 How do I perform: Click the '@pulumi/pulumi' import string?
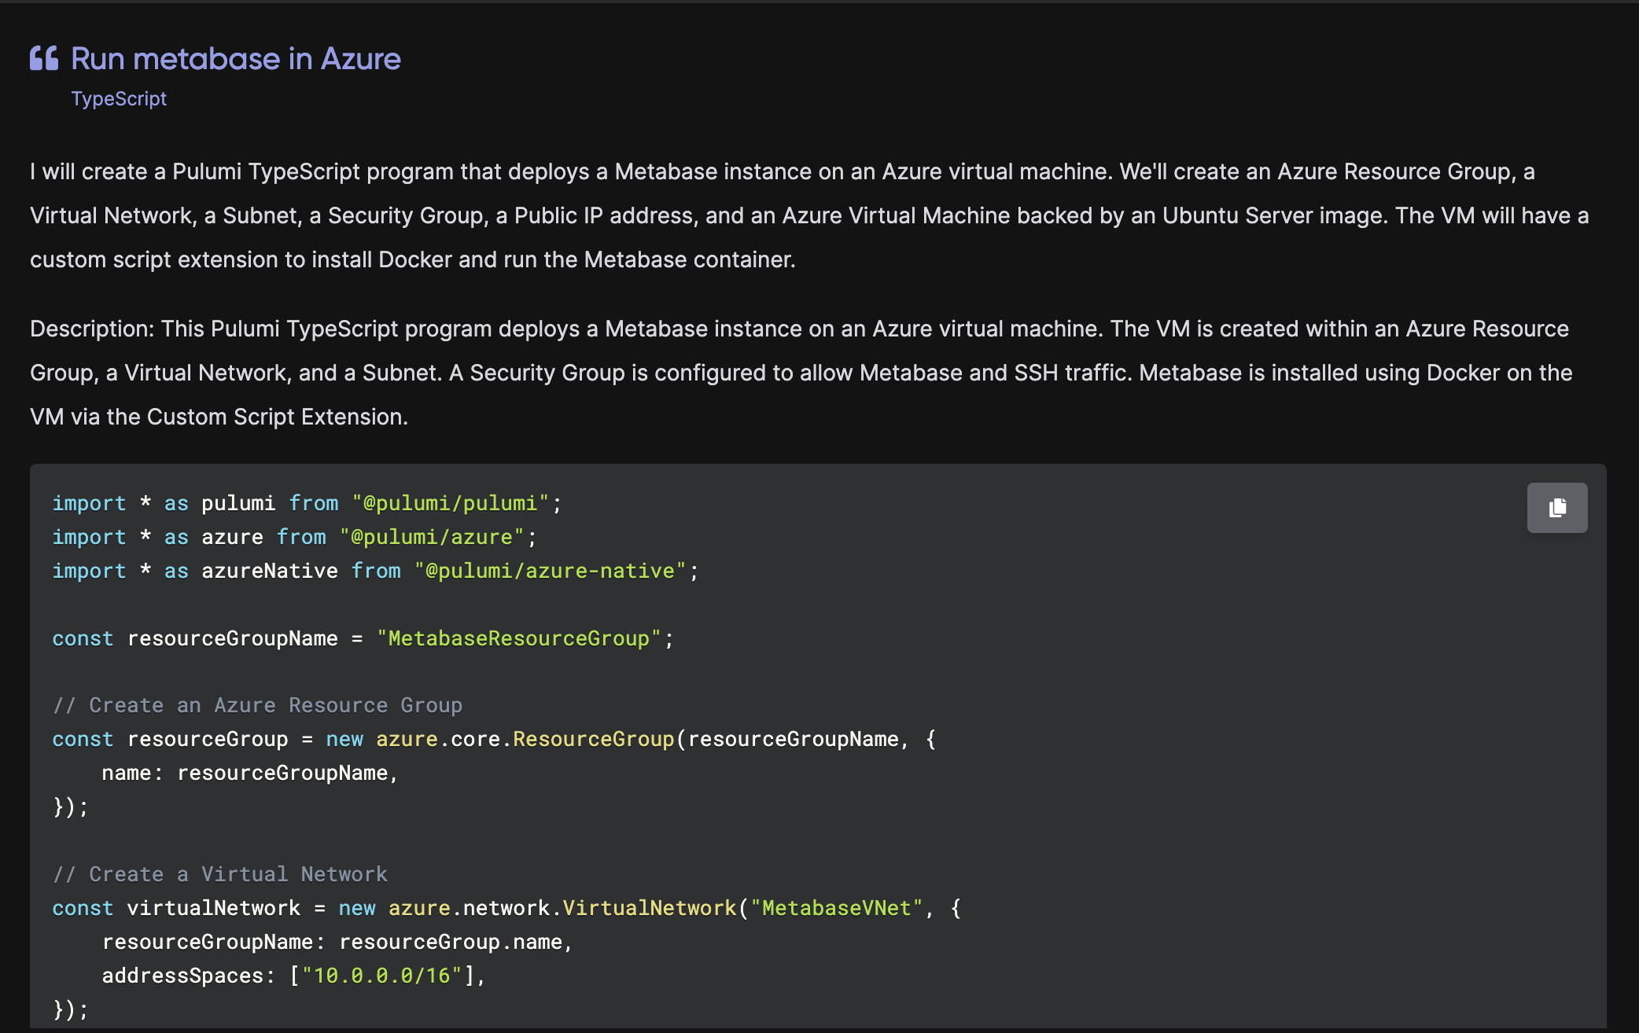(x=451, y=503)
